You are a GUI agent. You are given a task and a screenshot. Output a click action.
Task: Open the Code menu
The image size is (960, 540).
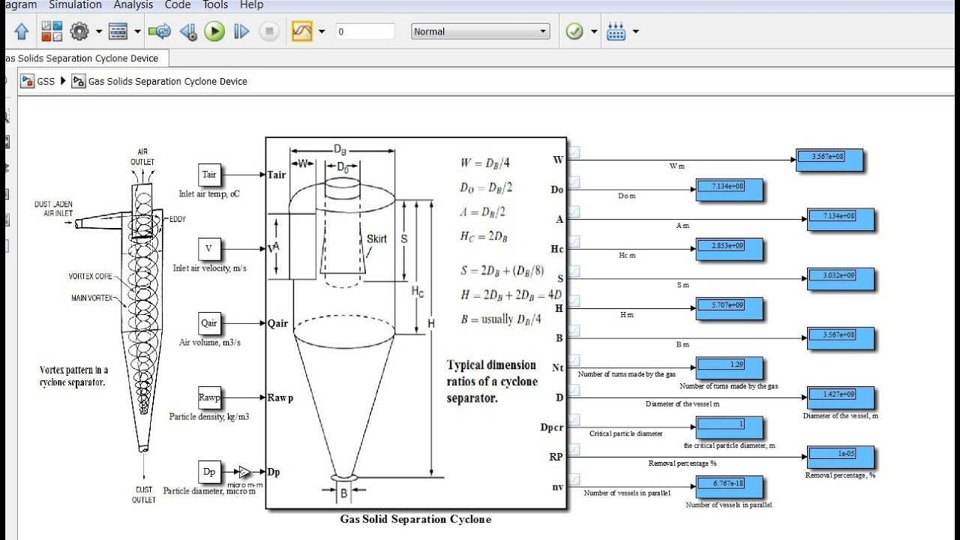tap(178, 5)
